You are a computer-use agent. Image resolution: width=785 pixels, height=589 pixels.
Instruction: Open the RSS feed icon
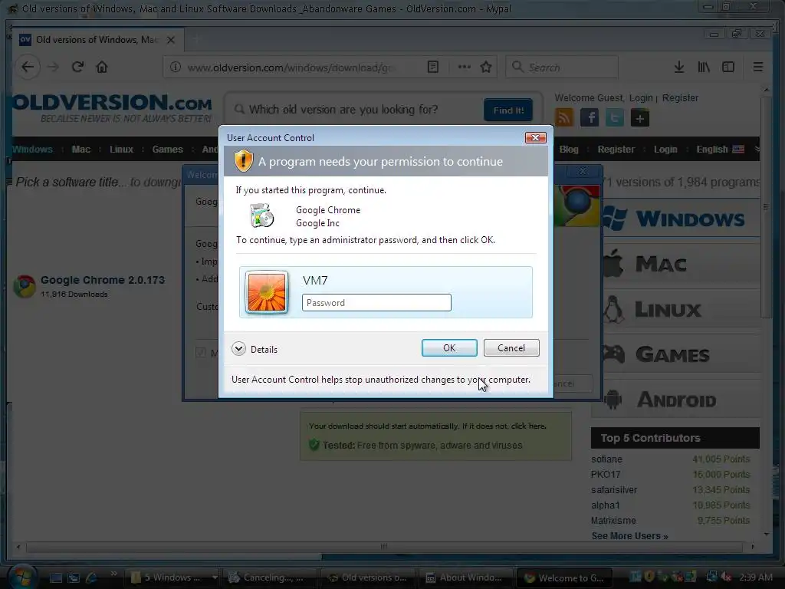(x=564, y=118)
